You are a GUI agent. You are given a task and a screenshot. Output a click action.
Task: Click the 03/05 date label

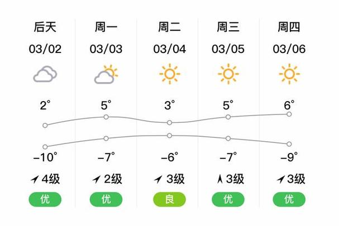click(228, 49)
